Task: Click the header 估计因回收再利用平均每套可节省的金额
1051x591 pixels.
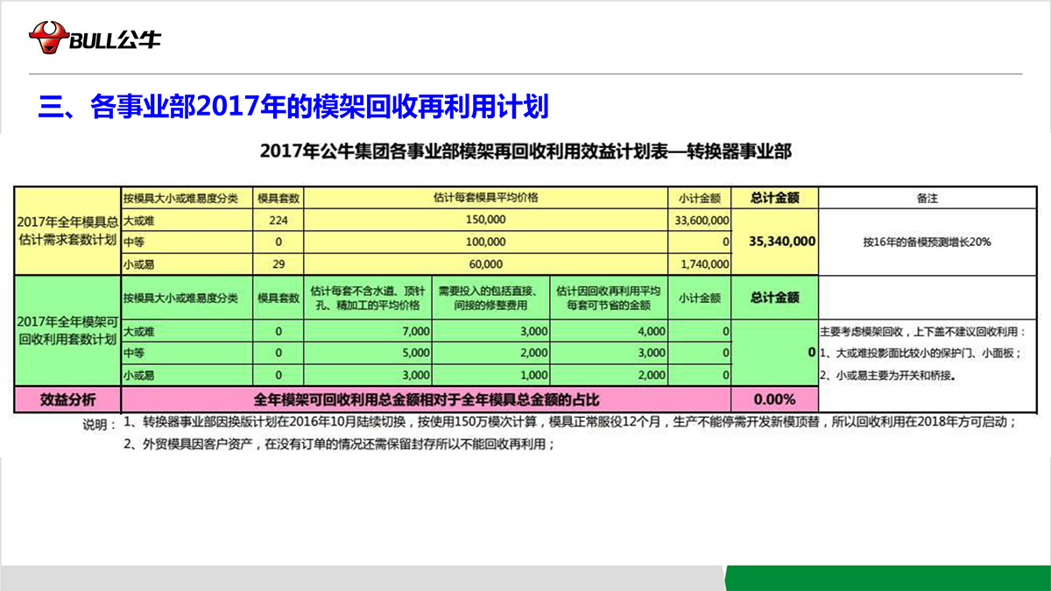Action: click(610, 298)
